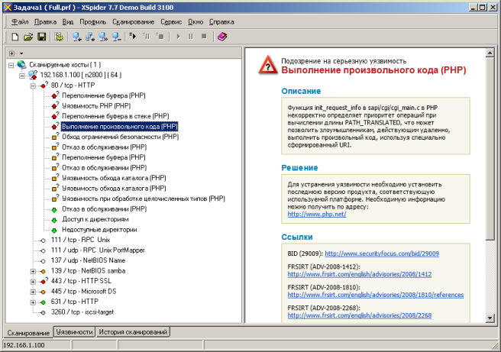The height and width of the screenshot is (352, 501).
Task: Open the Сканирование menu
Action: [x=133, y=22]
